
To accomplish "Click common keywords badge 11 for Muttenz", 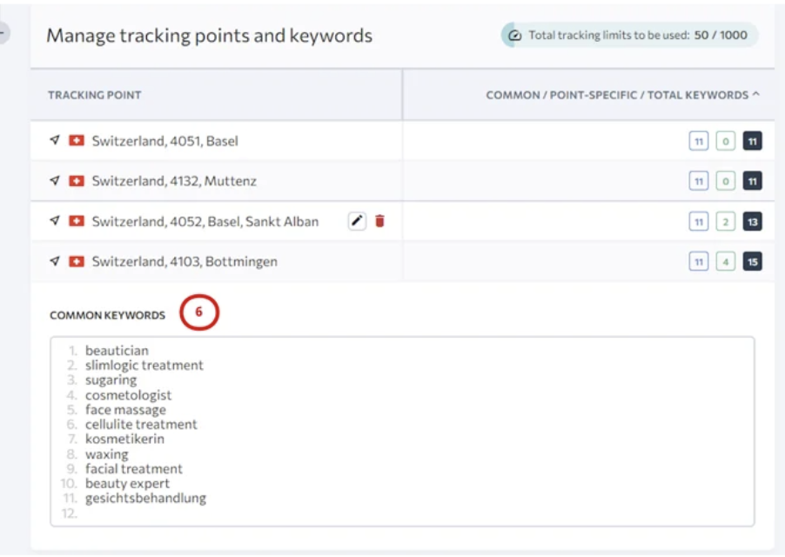I will (x=700, y=181).
